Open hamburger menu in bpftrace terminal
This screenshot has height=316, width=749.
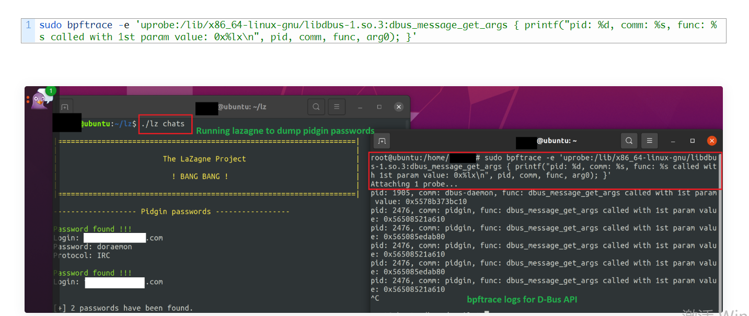coord(649,141)
